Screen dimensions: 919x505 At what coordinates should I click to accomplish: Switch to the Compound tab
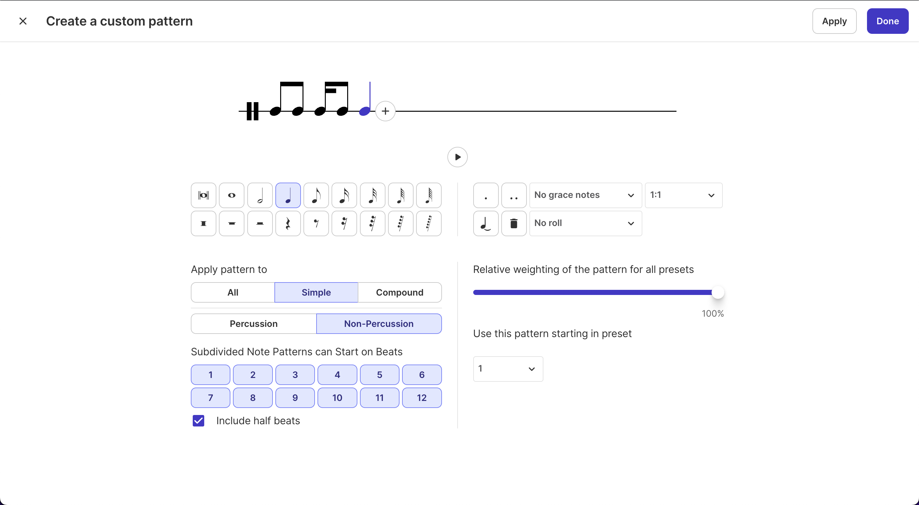pos(400,292)
